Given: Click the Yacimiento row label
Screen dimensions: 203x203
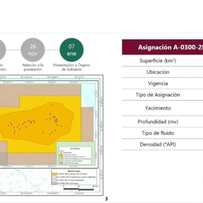Looking at the screenshot, I should click(x=158, y=108).
